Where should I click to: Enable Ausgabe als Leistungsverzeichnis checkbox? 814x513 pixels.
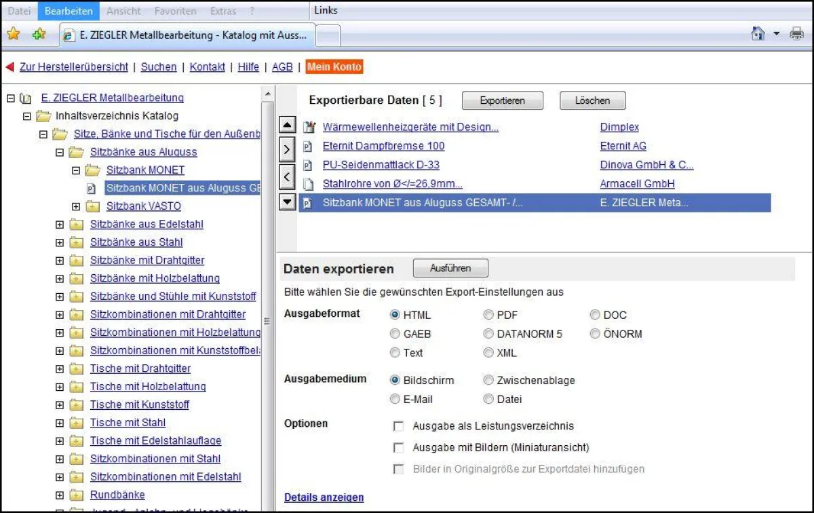click(399, 426)
